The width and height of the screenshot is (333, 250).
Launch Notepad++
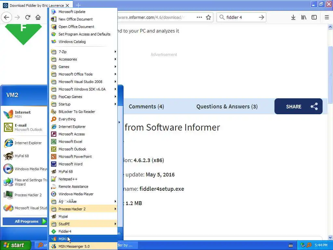83,179
